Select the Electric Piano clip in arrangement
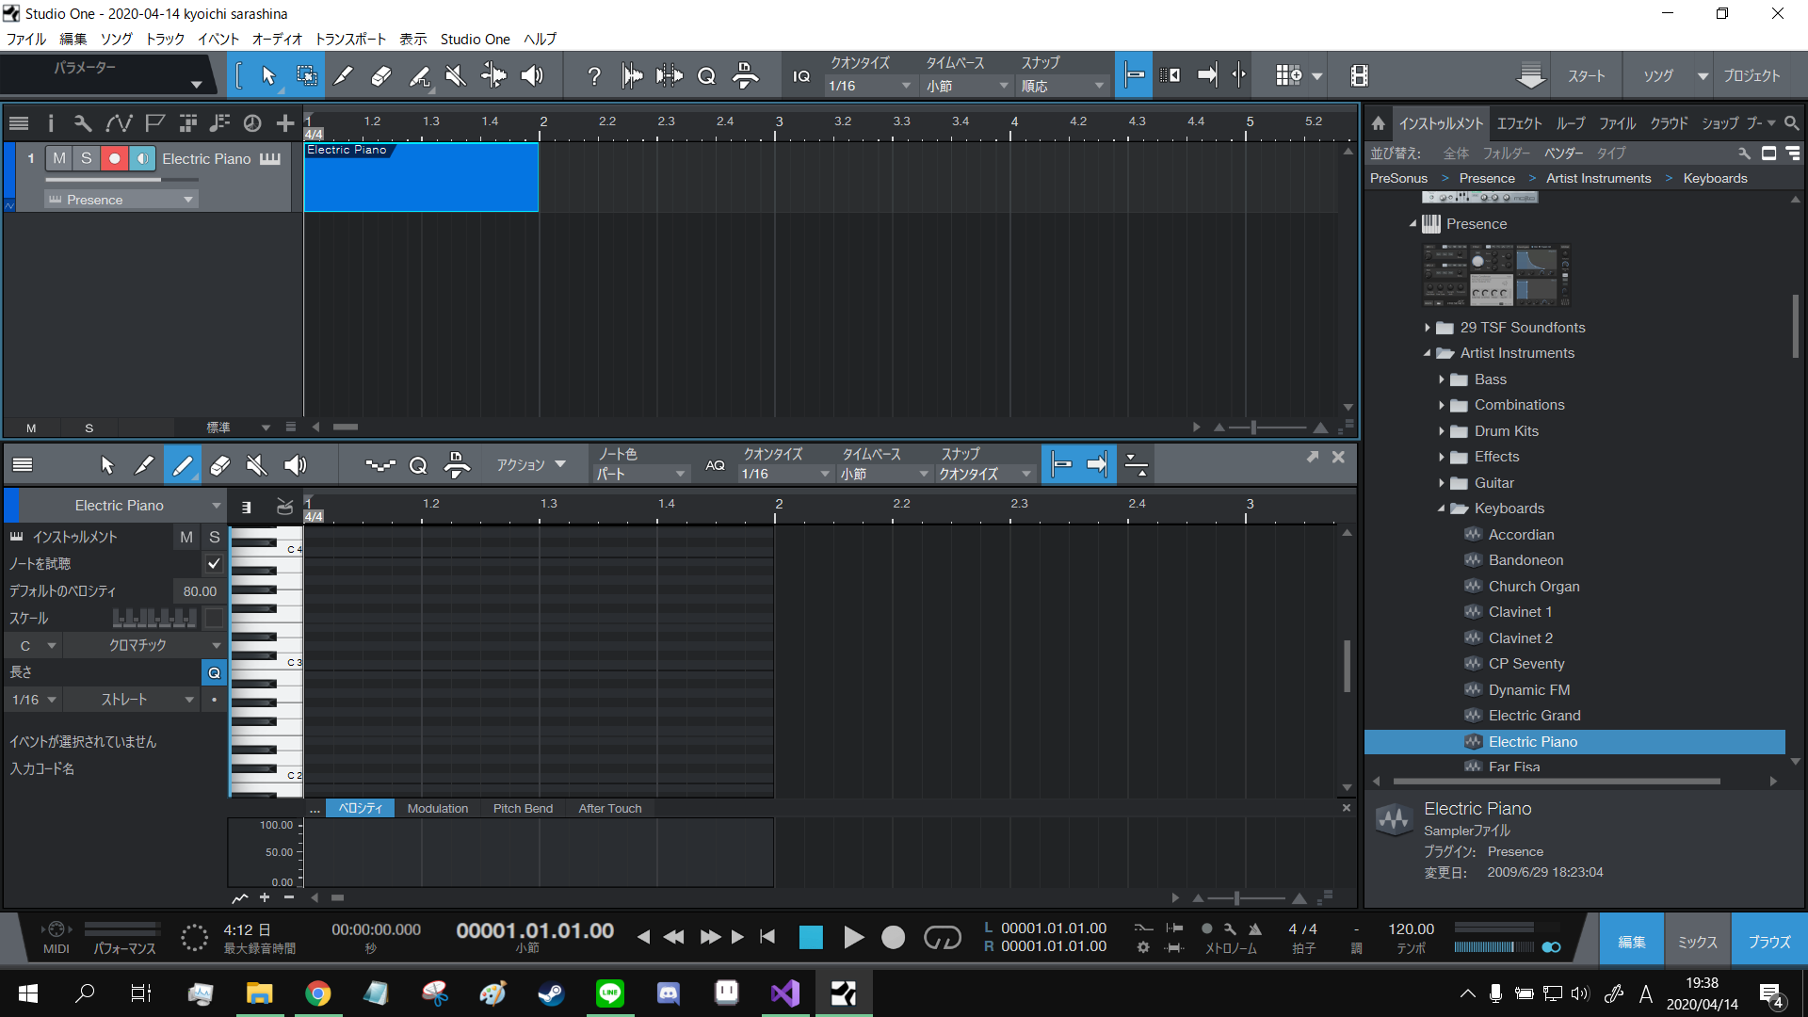This screenshot has height=1017, width=1808. coord(421,177)
